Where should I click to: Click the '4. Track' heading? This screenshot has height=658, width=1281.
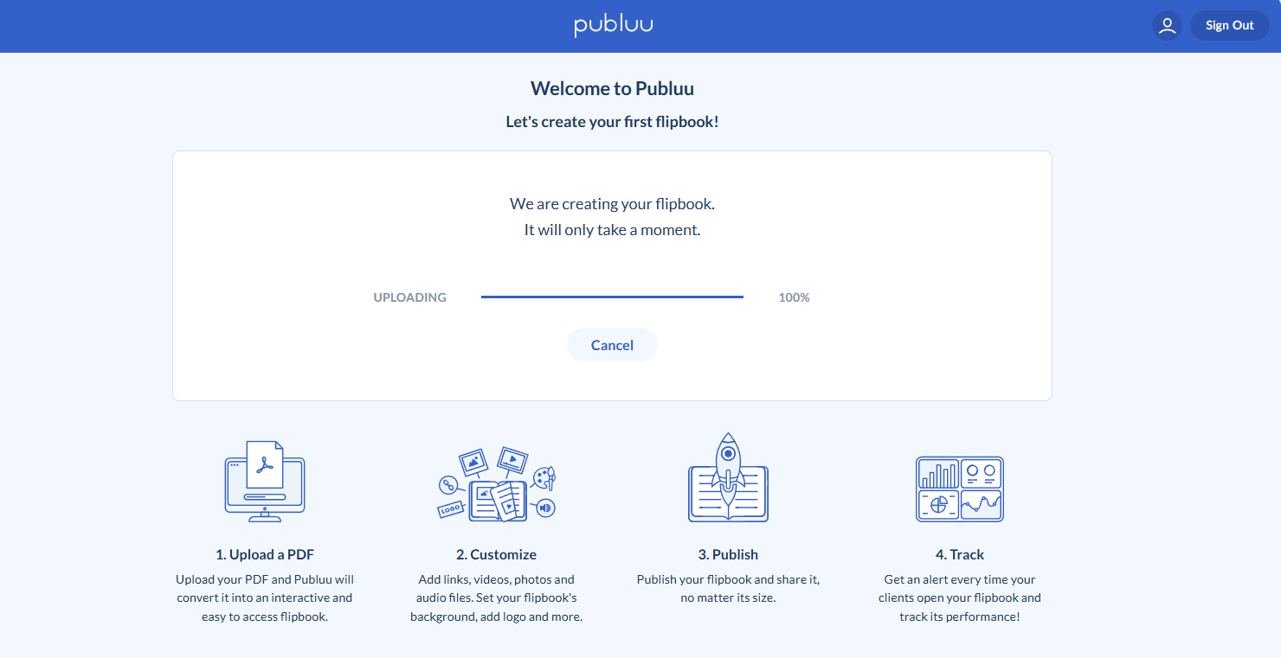pyautogui.click(x=959, y=554)
